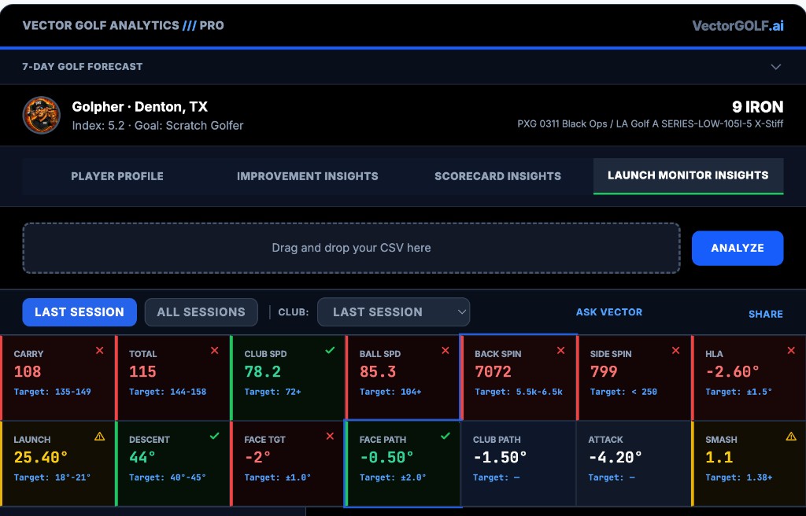806x516 pixels.
Task: Click the warning triangle on LAUNCH card
Action: (99, 437)
